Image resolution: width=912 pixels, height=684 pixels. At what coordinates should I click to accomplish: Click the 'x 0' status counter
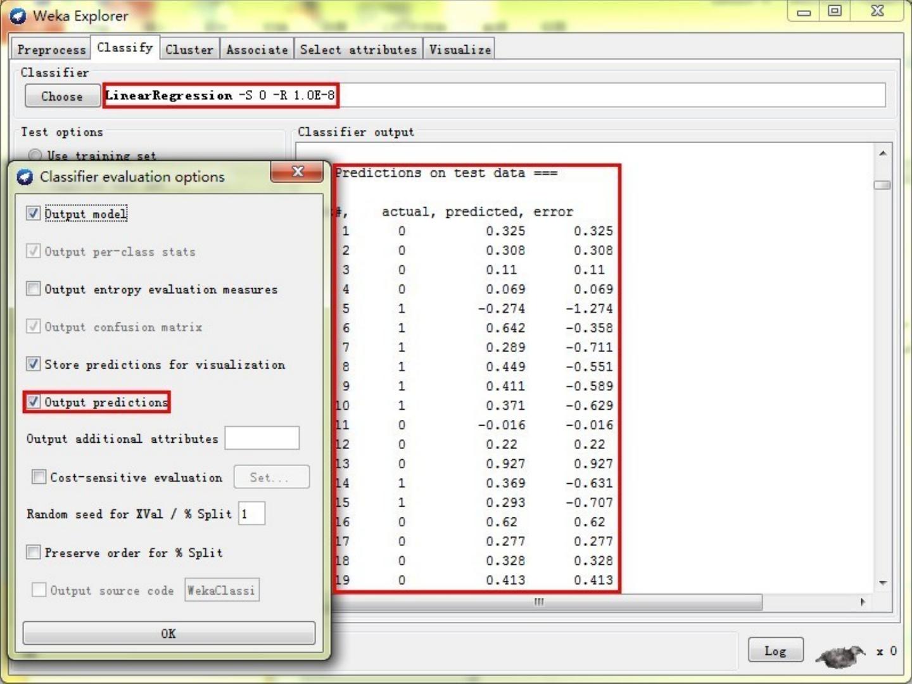(887, 651)
